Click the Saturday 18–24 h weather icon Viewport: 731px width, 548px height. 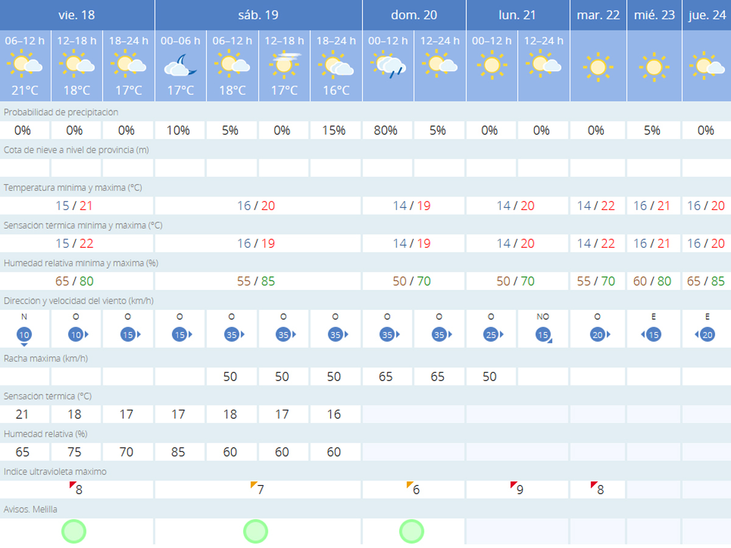pos(336,64)
